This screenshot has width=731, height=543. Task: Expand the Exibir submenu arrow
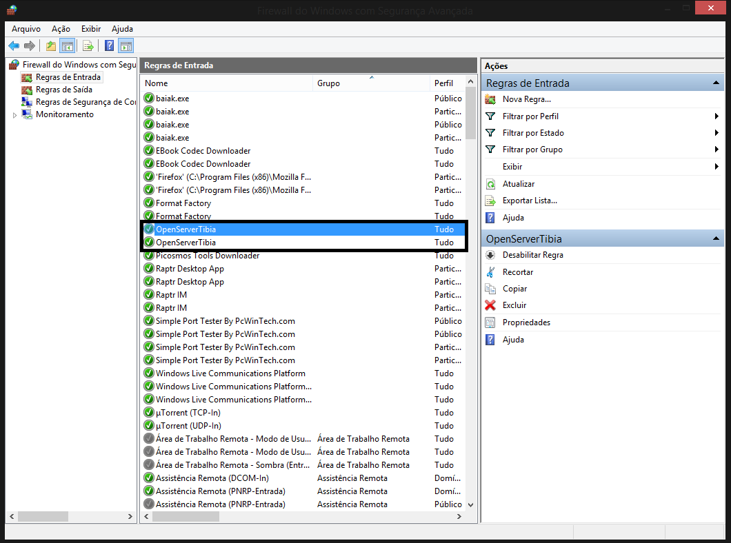(x=717, y=167)
